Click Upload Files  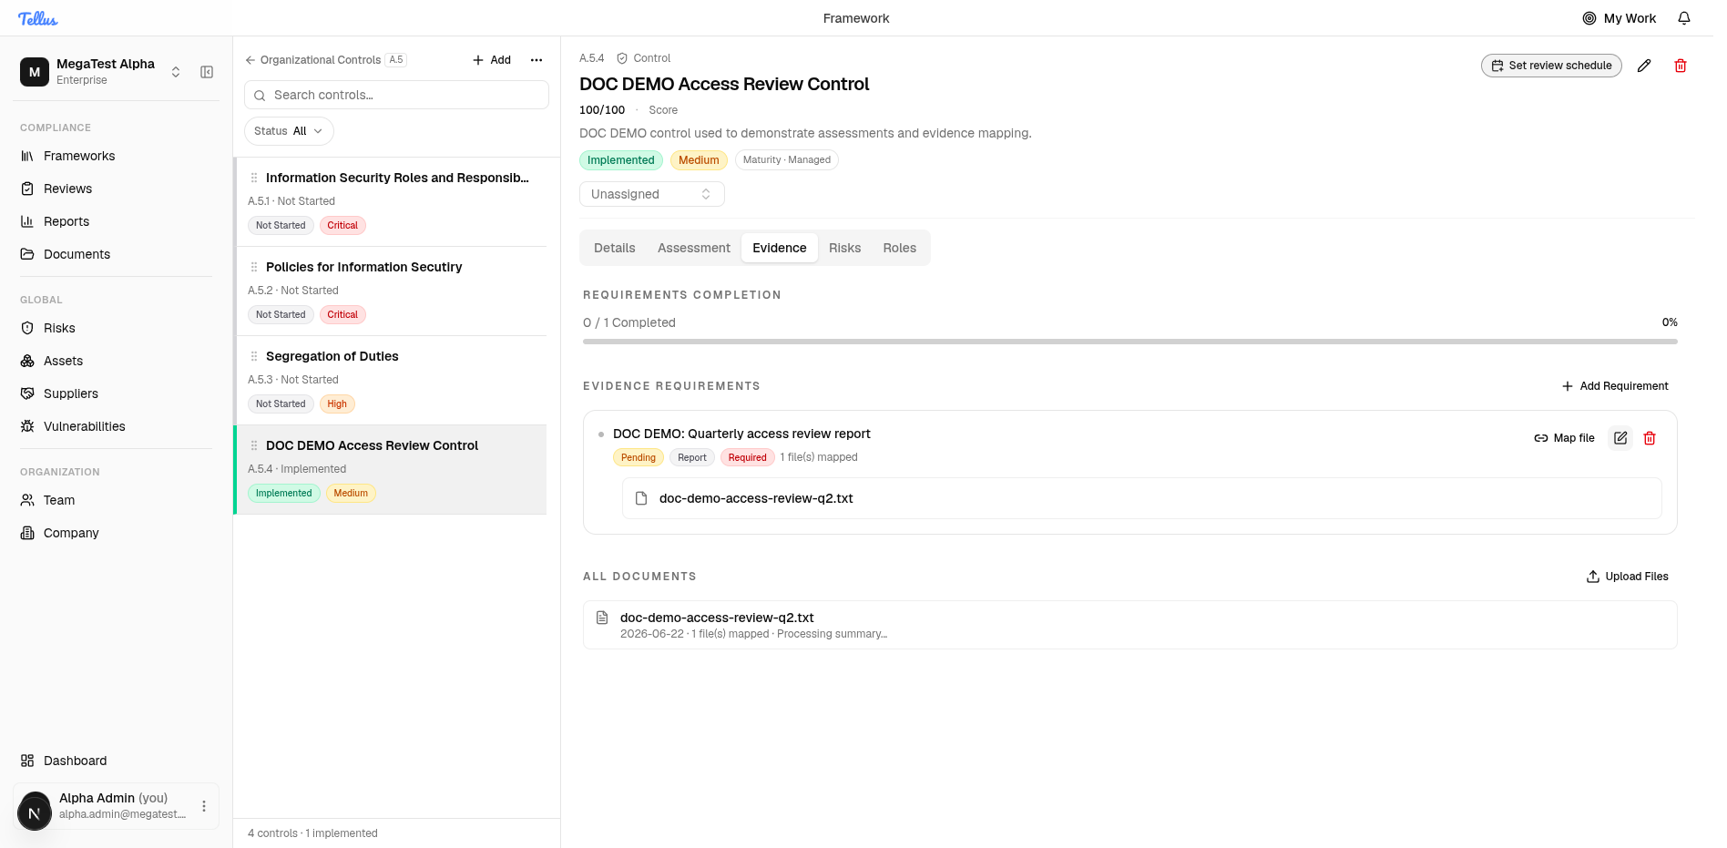click(x=1628, y=577)
